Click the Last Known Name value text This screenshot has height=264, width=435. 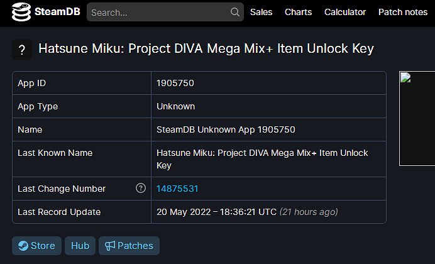pos(262,159)
